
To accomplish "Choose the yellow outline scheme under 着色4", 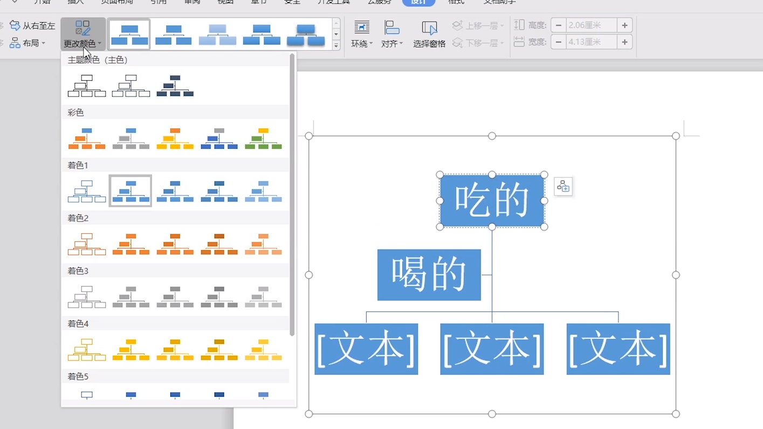I will (87, 350).
